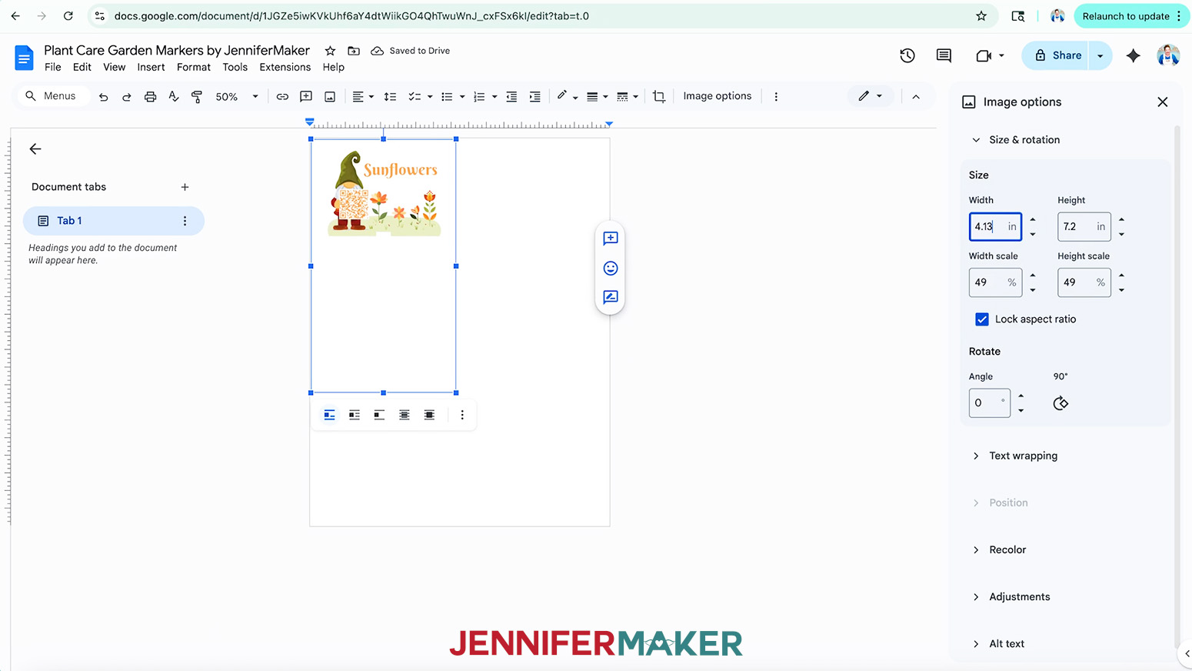Click the Height scale input field
This screenshot has width=1192, height=671.
(x=1084, y=282)
